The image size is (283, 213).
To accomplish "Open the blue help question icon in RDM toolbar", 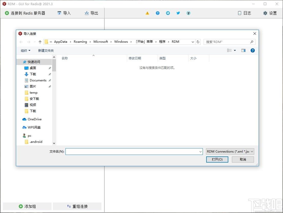I will tap(158, 13).
